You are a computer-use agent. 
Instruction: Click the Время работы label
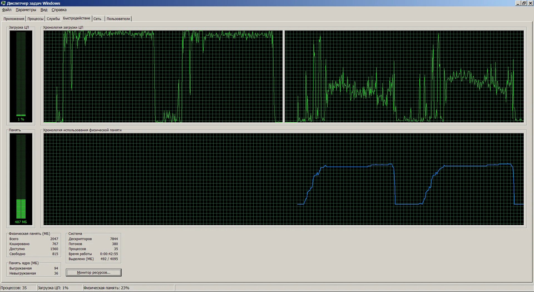point(80,254)
